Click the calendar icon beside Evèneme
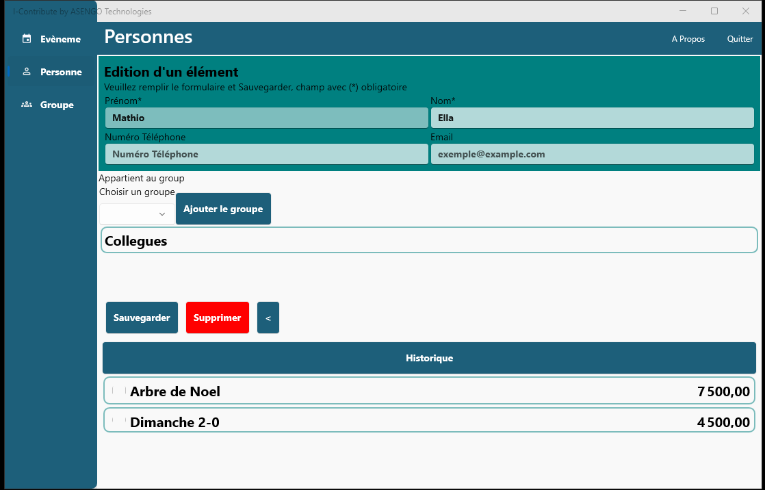 pos(27,39)
